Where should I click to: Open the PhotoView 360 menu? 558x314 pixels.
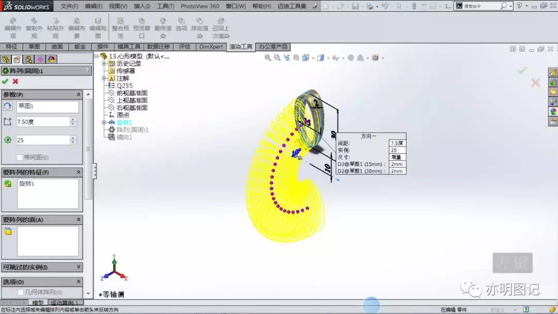coord(200,6)
